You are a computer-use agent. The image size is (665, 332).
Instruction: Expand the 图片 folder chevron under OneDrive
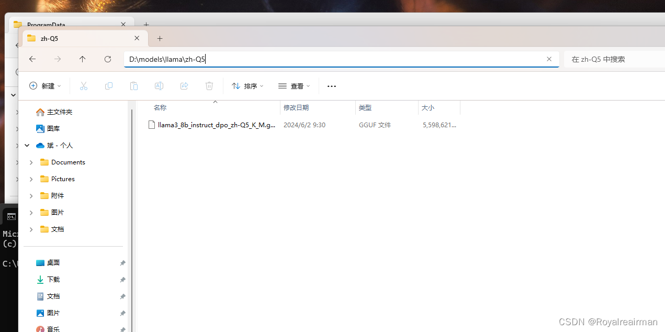pos(31,213)
